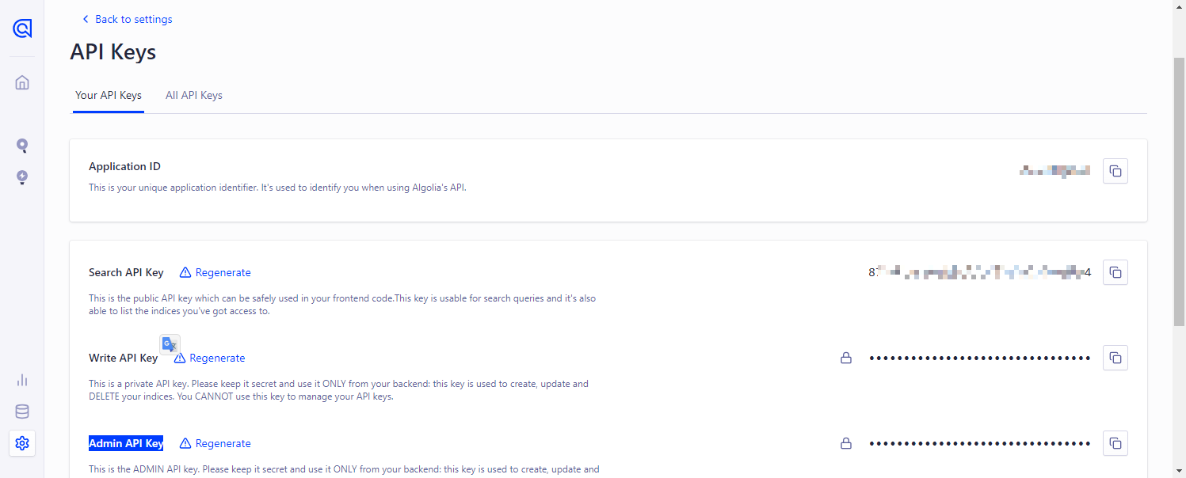Switch to the All API Keys tab

[x=194, y=95]
